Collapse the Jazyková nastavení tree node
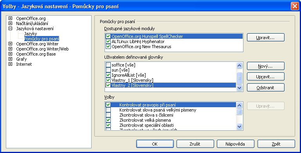301x153 pixels. click(x=10, y=29)
